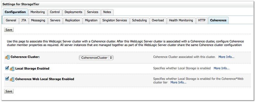The height and width of the screenshot is (102, 256).
Task: Click warning icon beside Coherence Web Local Storage
Action: tap(12, 79)
